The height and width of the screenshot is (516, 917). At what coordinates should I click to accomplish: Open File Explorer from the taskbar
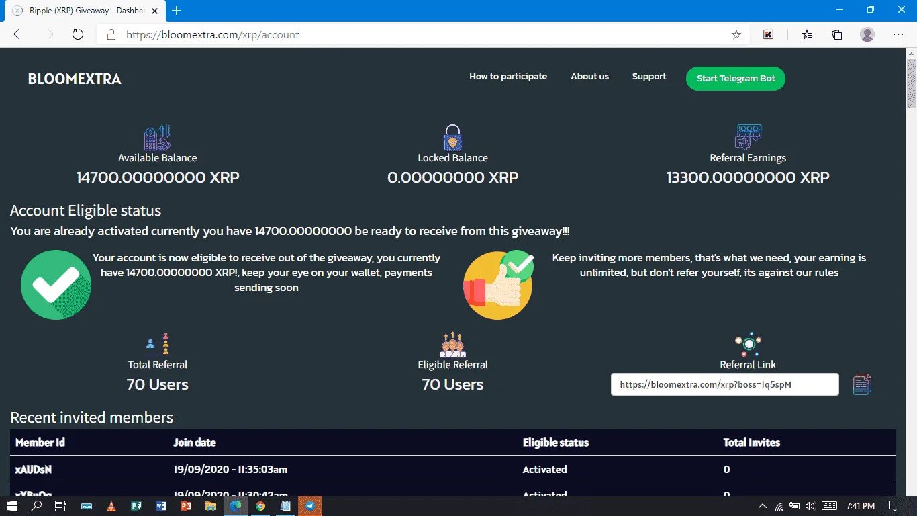[x=211, y=506]
